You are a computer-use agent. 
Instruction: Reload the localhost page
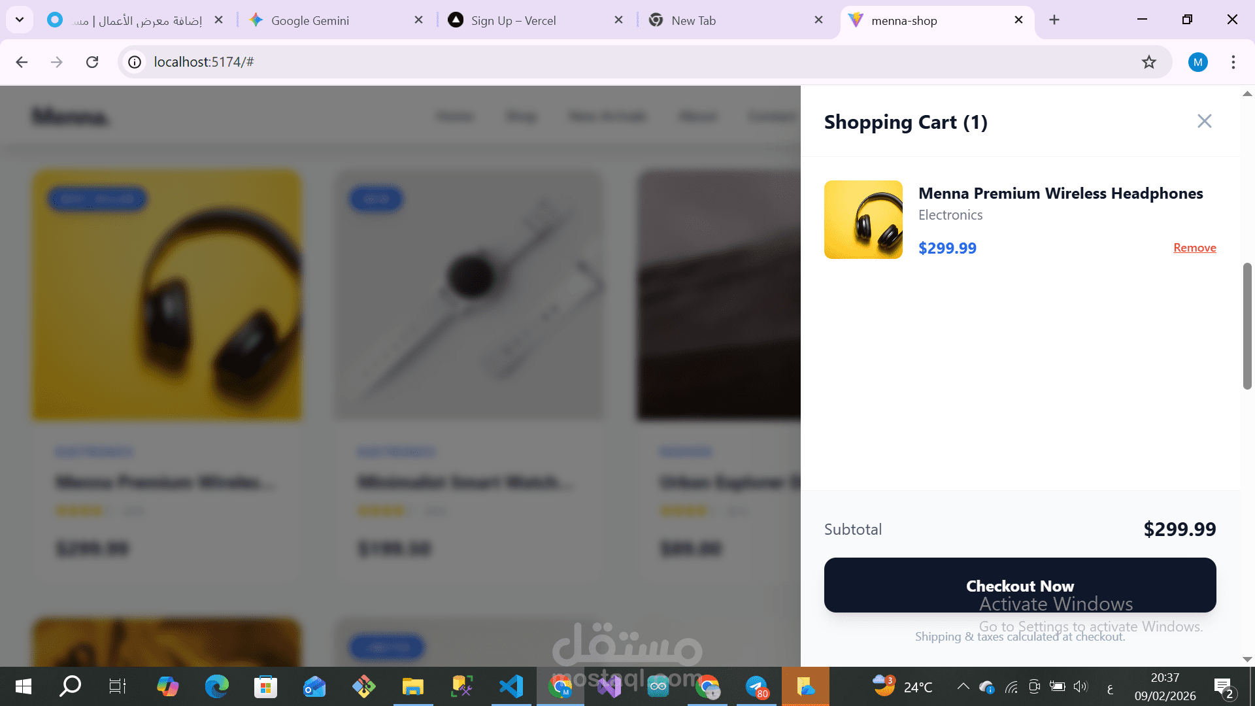click(x=92, y=62)
